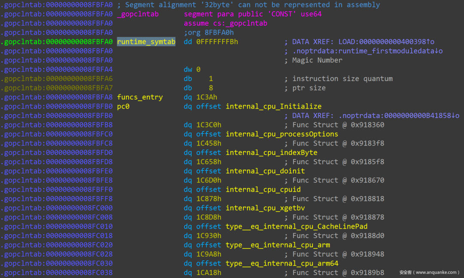464x278 pixels.
Task: Click the Func Struct @ 0x918360 comment
Action: [x=338, y=125]
